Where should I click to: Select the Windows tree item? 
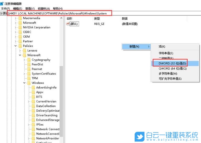coord(38,83)
